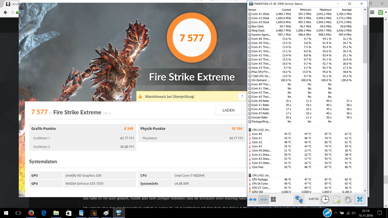Reset sensor timer with the clock icon
The image size is (388, 218).
(325, 199)
